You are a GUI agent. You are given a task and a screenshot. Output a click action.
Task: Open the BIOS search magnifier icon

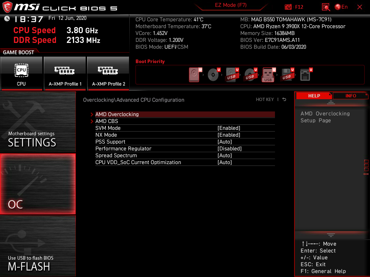[326, 7]
